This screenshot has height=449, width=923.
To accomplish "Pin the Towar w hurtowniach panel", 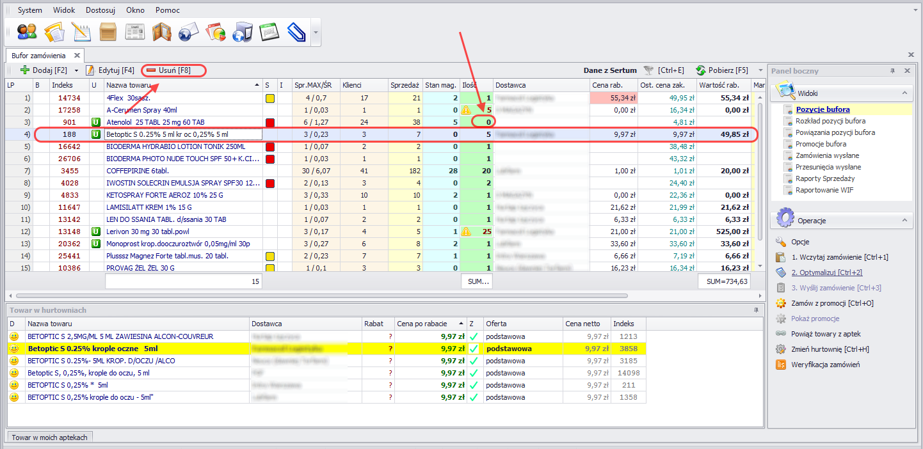I will [x=756, y=310].
